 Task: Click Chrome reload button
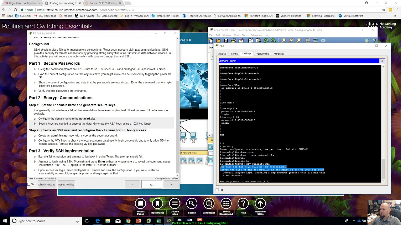tap(16, 10)
